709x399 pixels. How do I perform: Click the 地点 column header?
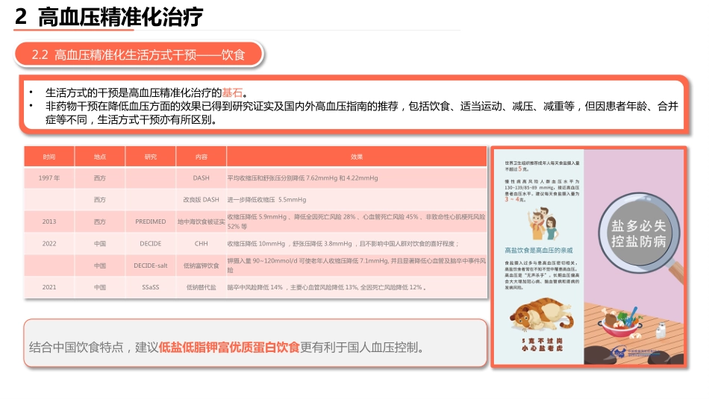pyautogui.click(x=100, y=157)
